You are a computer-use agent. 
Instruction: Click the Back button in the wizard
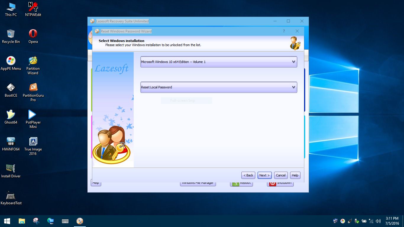[x=248, y=175]
